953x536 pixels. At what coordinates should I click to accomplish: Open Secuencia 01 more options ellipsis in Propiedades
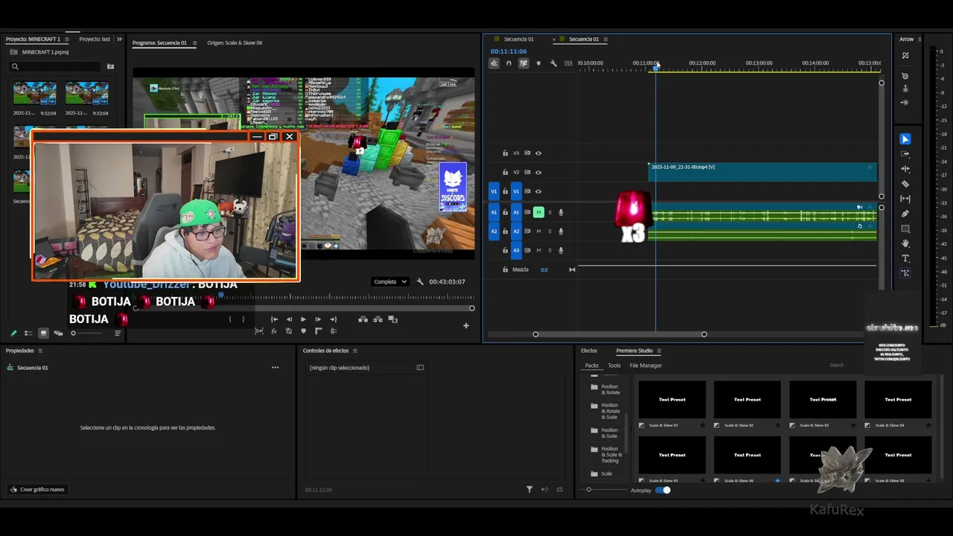point(275,367)
